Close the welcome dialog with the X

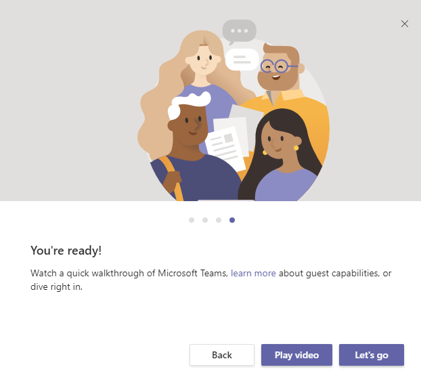click(x=404, y=24)
